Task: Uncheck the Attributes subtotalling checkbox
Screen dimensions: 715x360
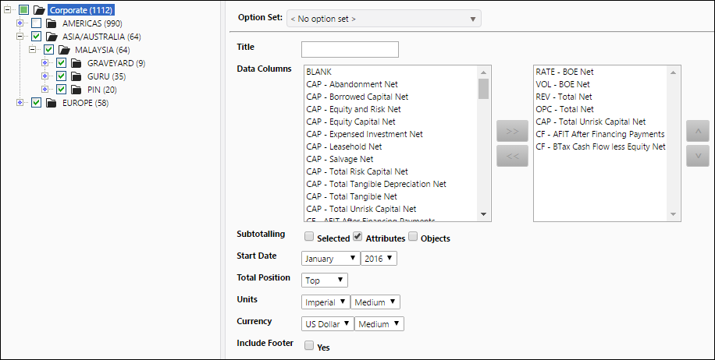Action: 358,236
